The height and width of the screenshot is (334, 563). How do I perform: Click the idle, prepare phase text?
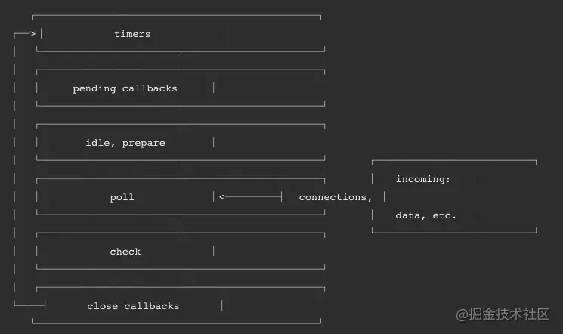(125, 143)
